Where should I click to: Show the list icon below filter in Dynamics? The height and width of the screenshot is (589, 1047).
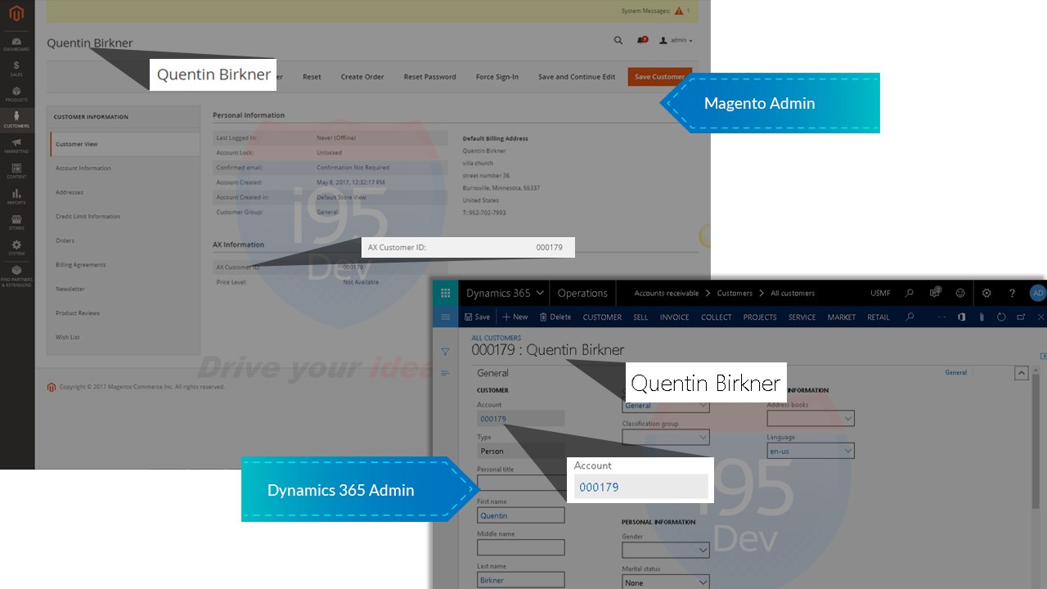pos(445,373)
